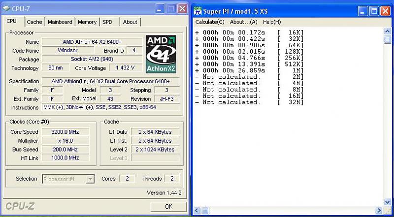Click the Threads count field
This screenshot has height=217, width=394.
click(x=172, y=179)
